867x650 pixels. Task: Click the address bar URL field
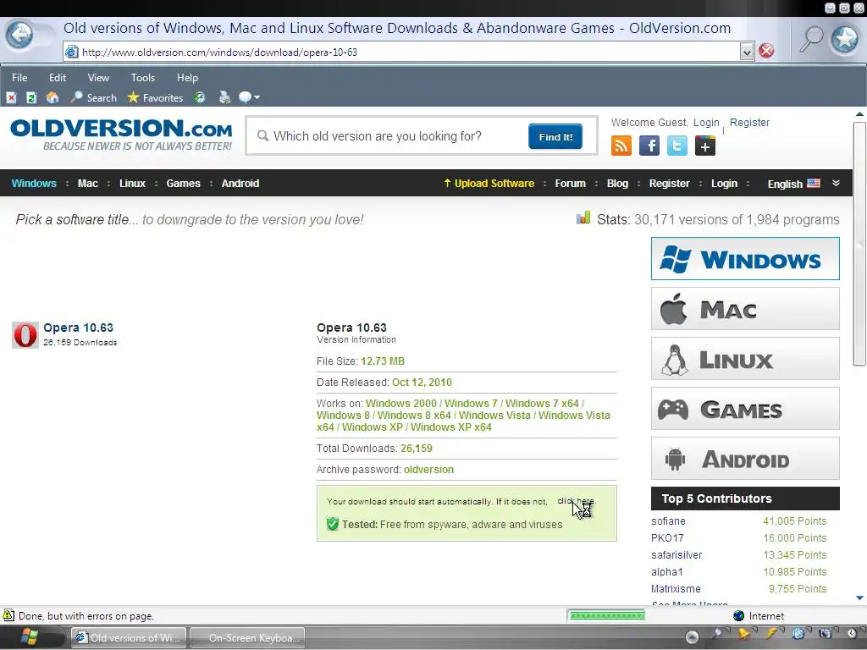(409, 52)
